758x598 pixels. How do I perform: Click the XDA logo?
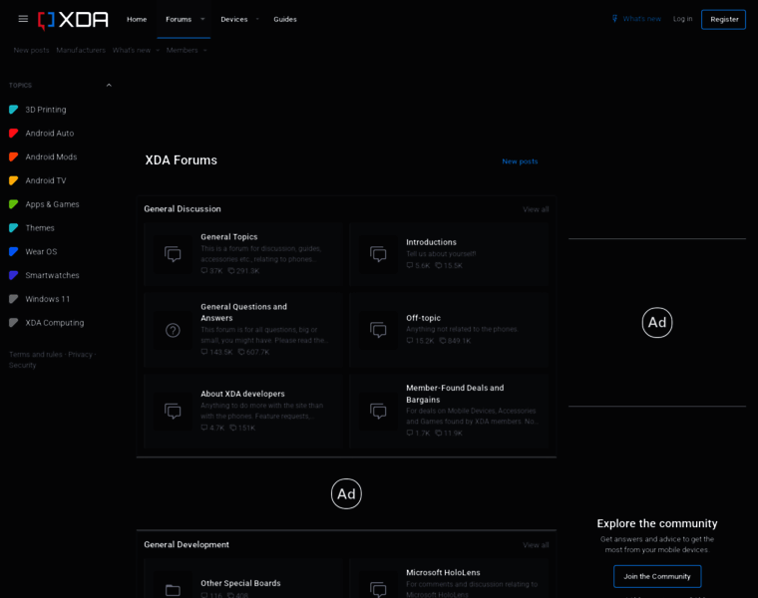point(73,19)
